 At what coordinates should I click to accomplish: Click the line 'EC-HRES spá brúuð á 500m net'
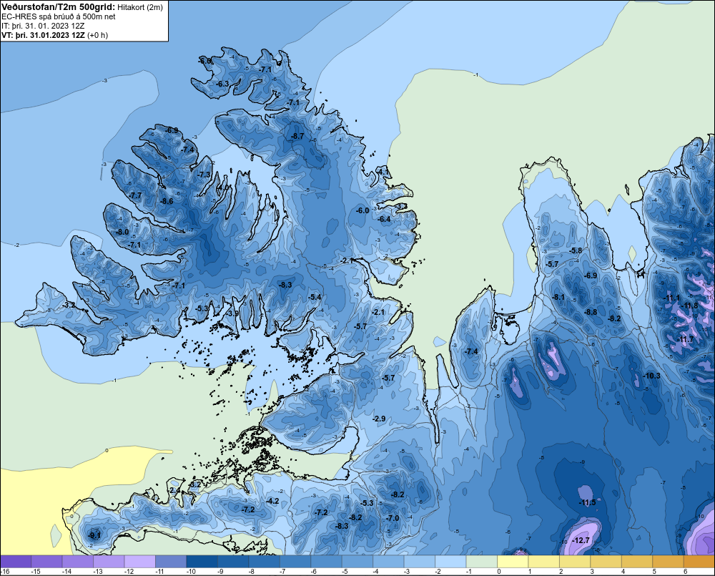coord(59,16)
